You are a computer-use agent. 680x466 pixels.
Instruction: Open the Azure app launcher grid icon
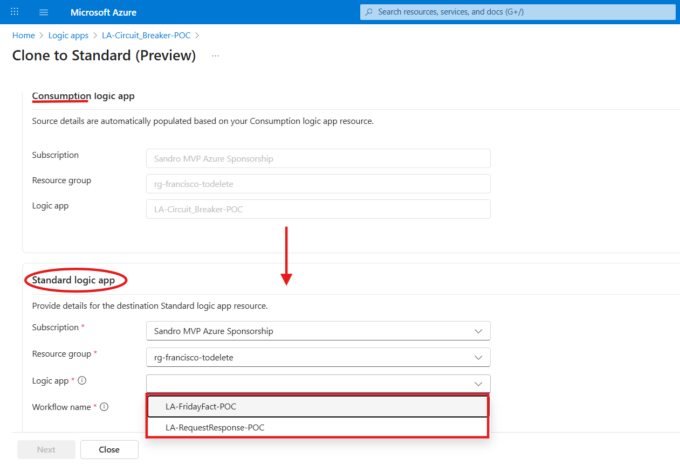[15, 12]
